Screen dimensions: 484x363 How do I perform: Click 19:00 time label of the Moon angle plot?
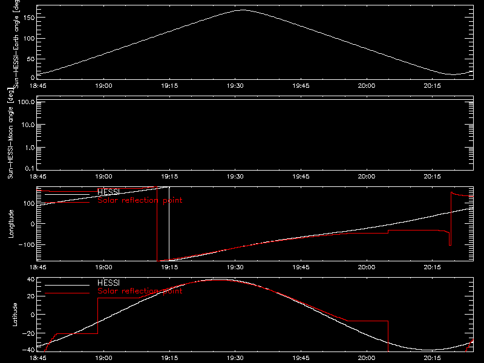pos(103,177)
